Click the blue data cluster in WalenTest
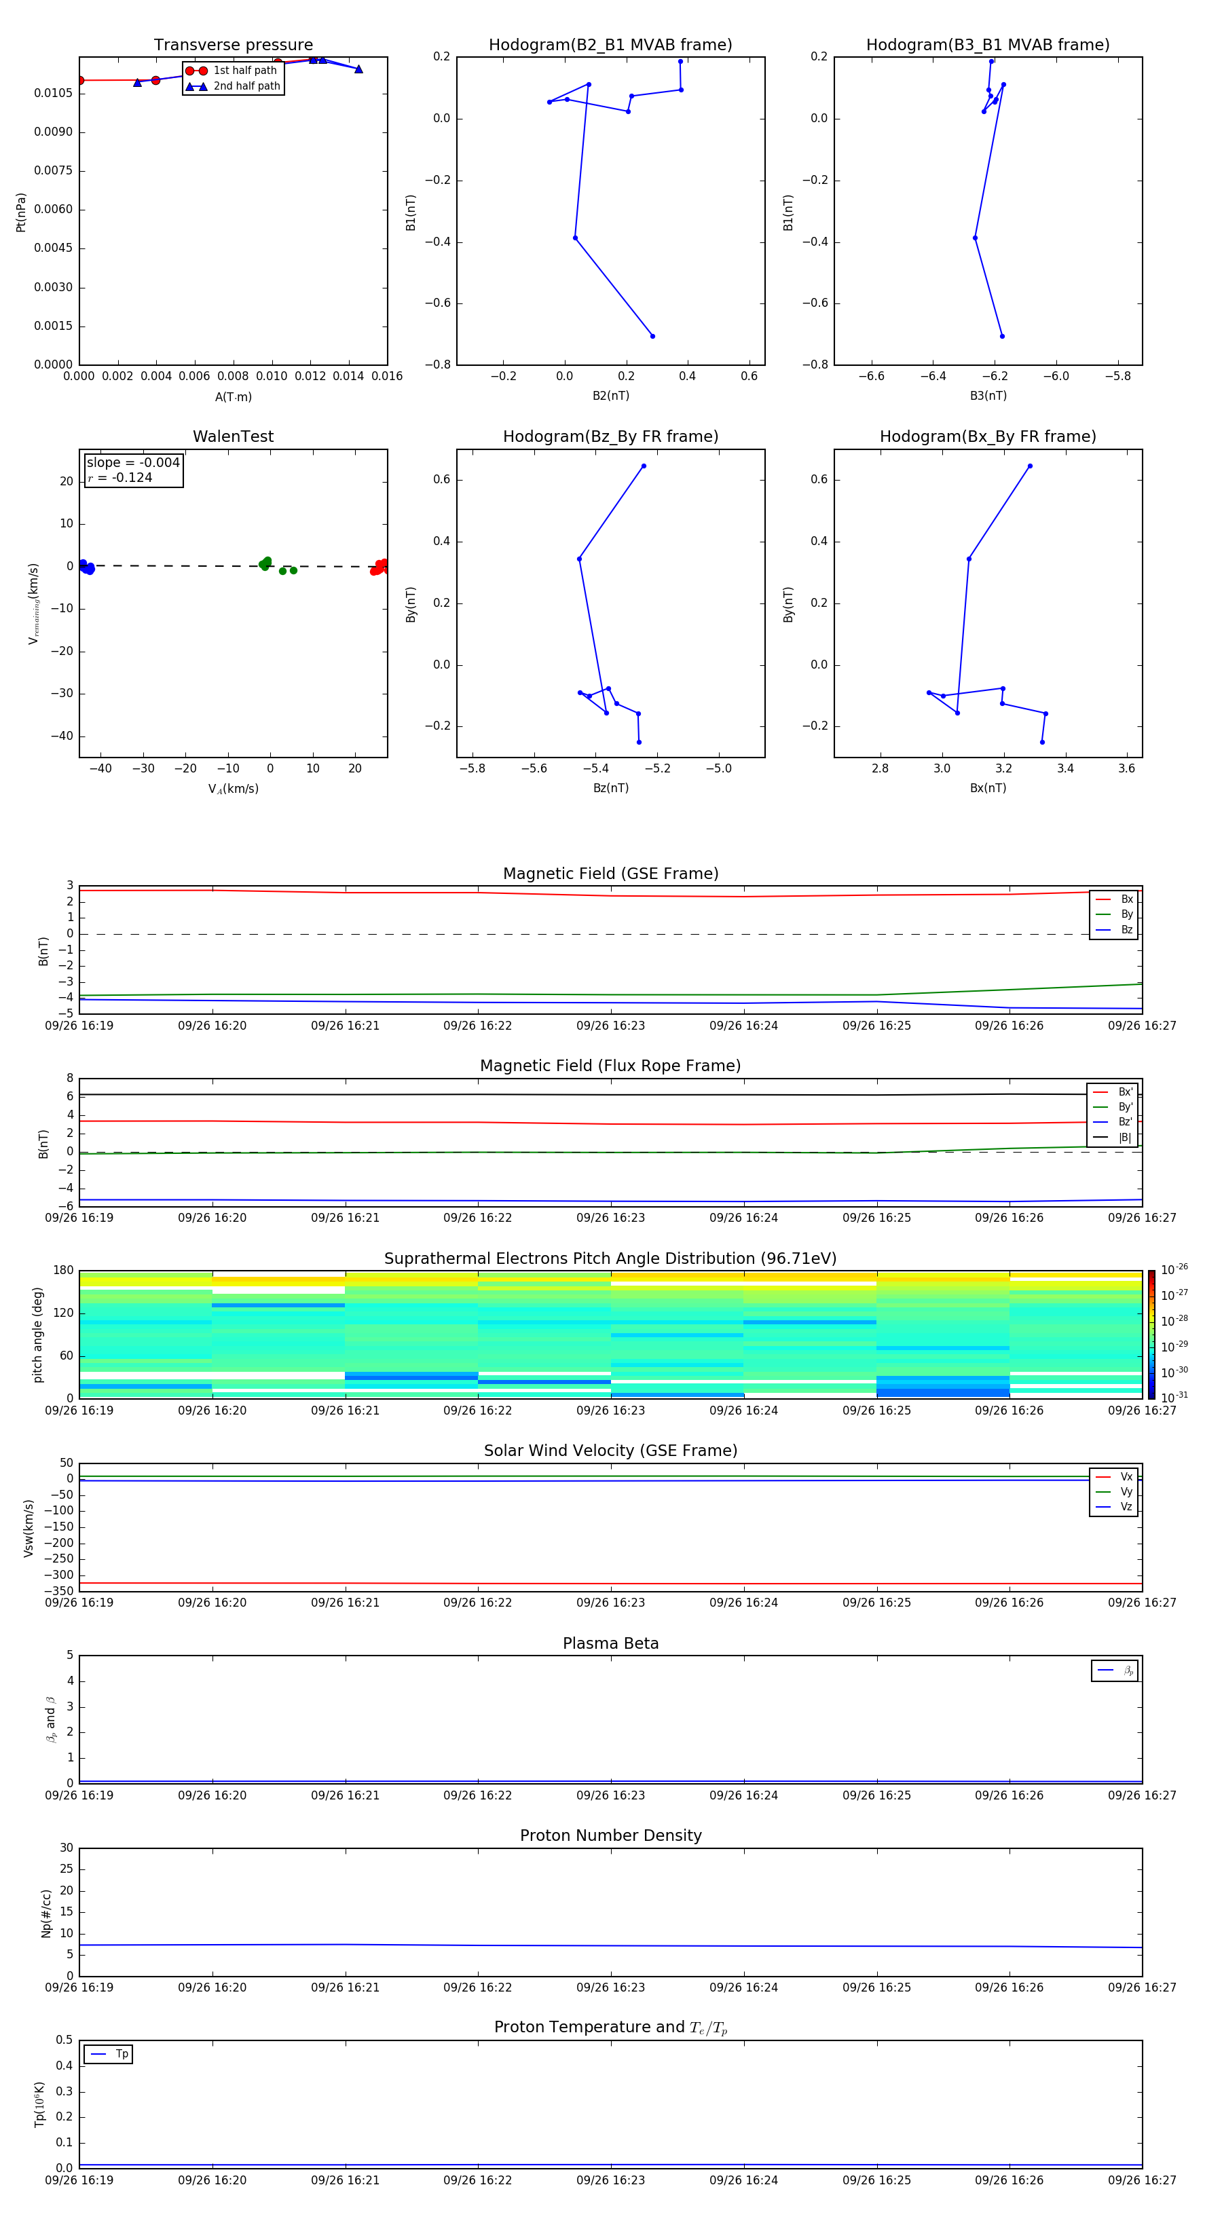The image size is (1222, 2240). [x=86, y=567]
